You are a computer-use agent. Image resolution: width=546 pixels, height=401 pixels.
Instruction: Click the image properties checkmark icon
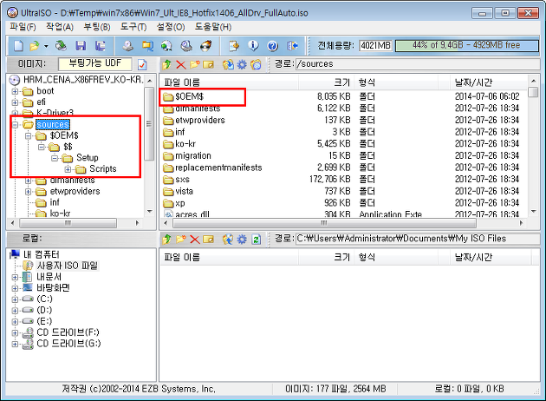(x=142, y=64)
